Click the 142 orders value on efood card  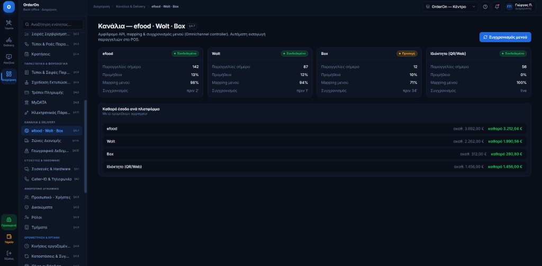point(196,67)
